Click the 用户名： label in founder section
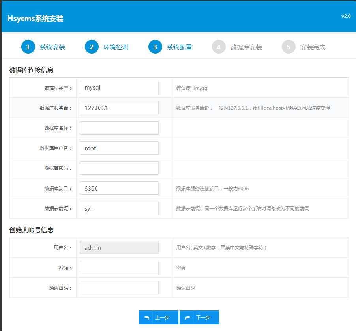This screenshot has width=356, height=331. (63, 248)
